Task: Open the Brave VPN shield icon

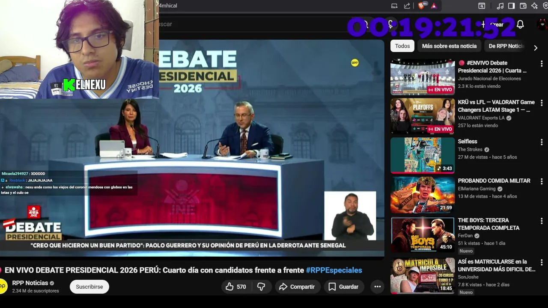Action: pos(545,6)
